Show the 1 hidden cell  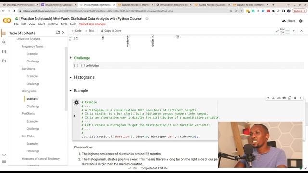pyautogui.click(x=90, y=66)
